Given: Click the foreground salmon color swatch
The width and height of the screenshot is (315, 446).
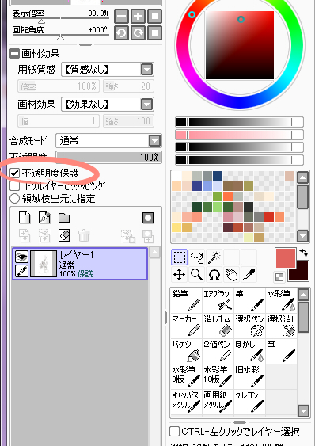Looking at the screenshot, I should tap(285, 258).
